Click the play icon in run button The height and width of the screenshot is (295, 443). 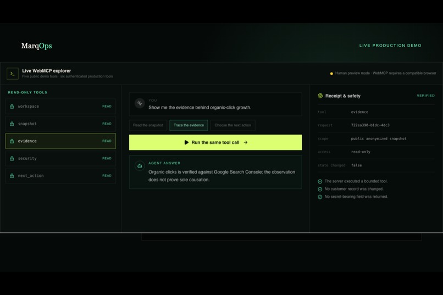pos(186,142)
